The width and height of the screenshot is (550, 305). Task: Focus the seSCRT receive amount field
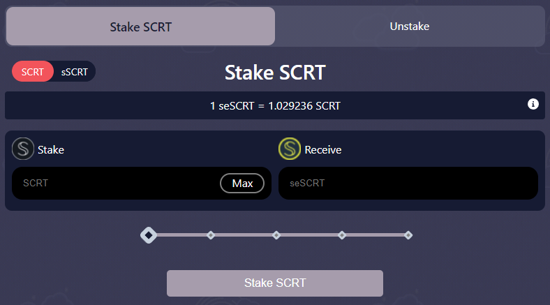tap(408, 183)
